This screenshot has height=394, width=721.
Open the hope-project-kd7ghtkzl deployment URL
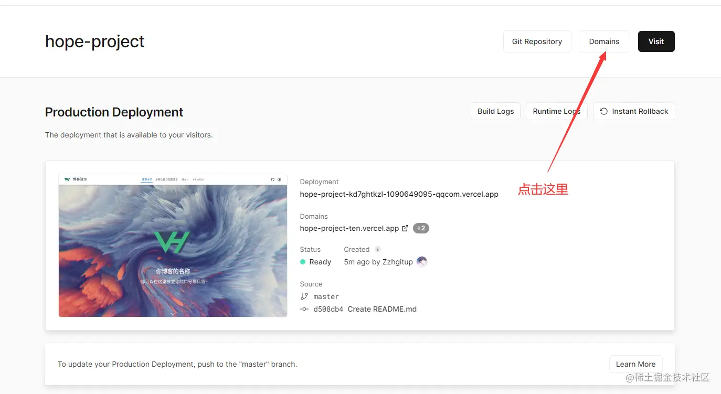click(x=399, y=194)
